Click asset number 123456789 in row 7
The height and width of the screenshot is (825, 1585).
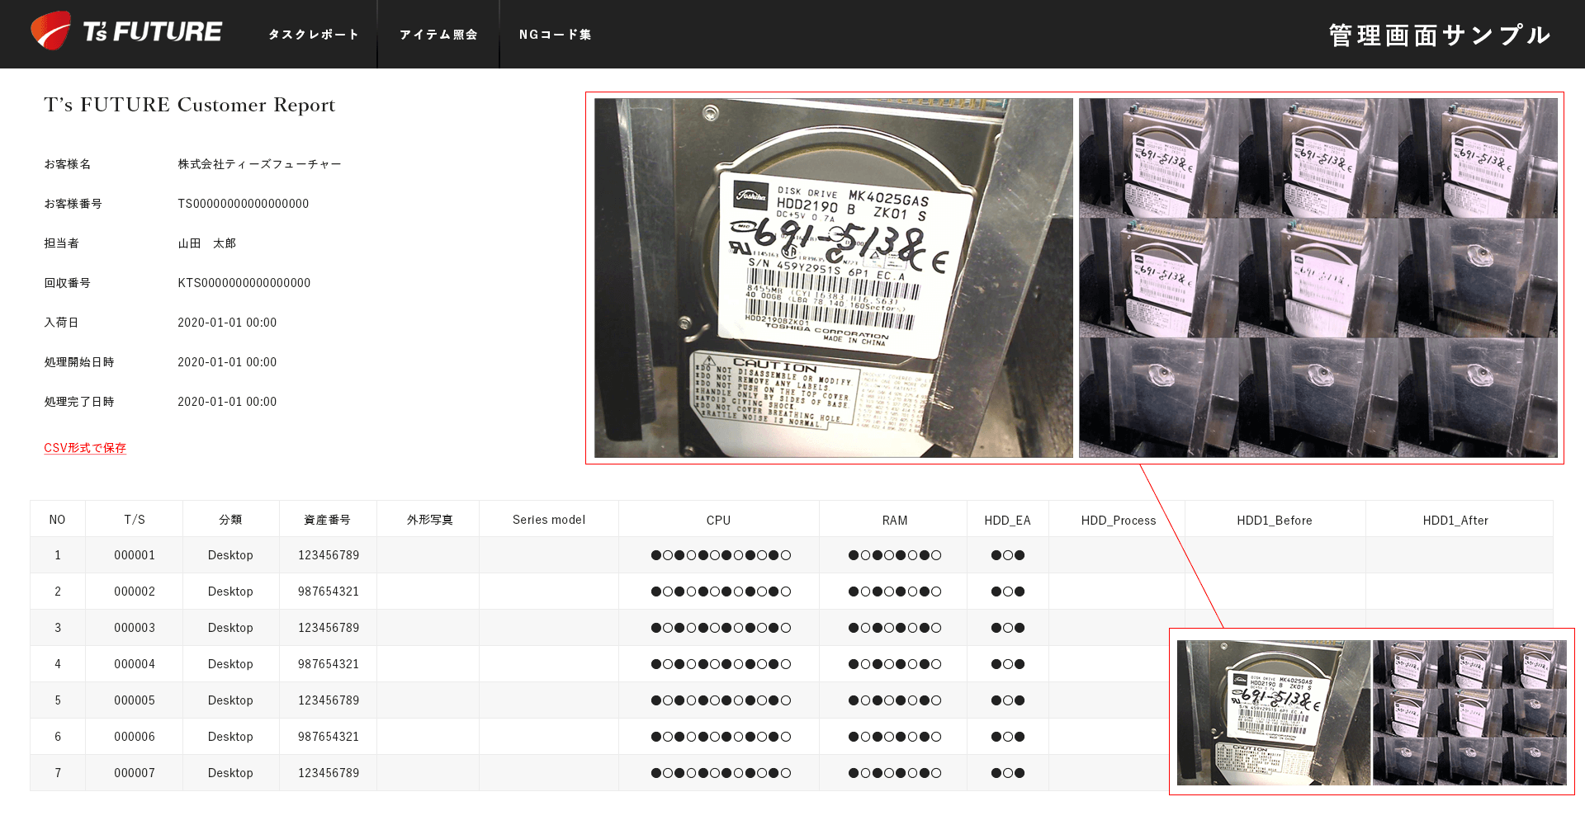(329, 773)
